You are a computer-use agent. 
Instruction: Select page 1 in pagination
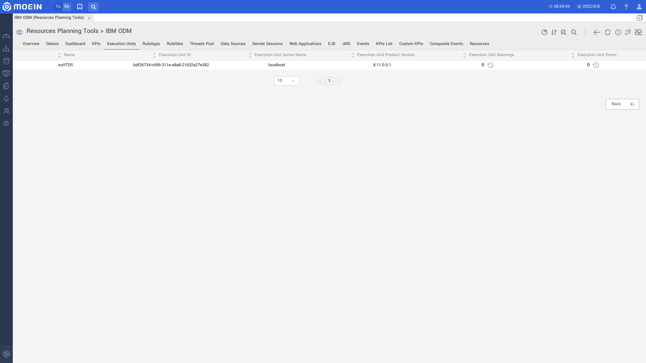329,81
